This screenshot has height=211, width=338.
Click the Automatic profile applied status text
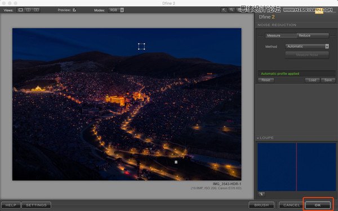tap(280, 74)
